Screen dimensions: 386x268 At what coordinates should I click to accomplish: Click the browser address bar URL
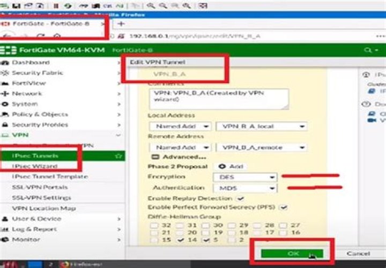195,36
